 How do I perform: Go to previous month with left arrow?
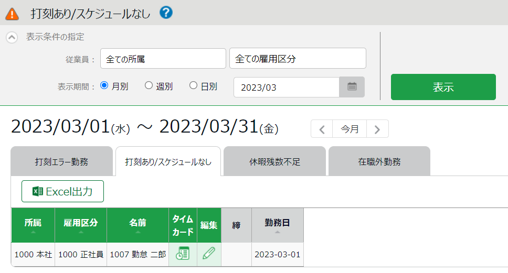[322, 129]
